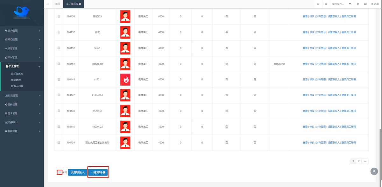Screen dimensions: 382x187
Task: Expand 平台管理 in sidebar
Action: (22, 57)
